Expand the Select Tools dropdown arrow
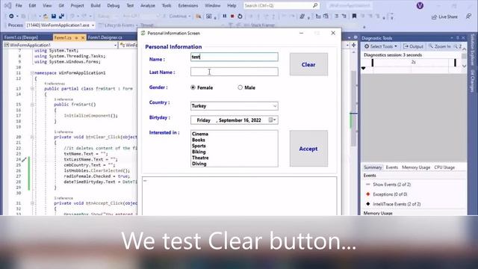478x269 pixels. click(x=396, y=46)
